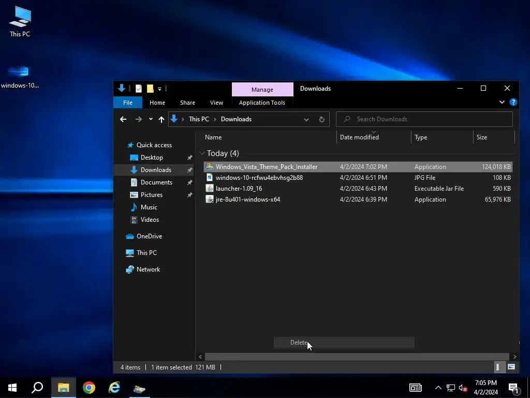Open the notification center icon
This screenshot has width=530, height=398.
[514, 388]
